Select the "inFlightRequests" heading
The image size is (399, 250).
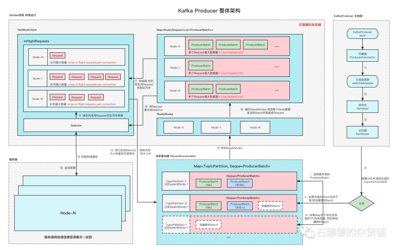click(x=36, y=41)
